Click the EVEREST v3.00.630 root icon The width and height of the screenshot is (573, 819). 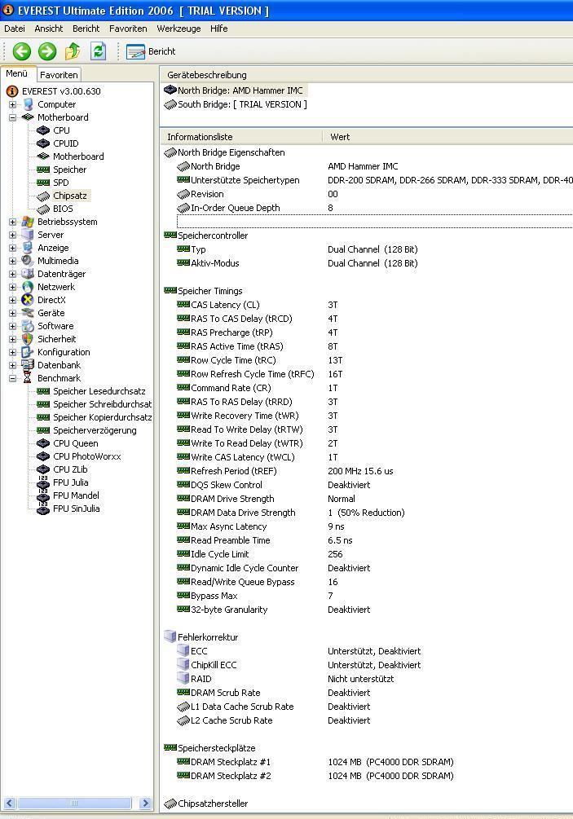12,91
